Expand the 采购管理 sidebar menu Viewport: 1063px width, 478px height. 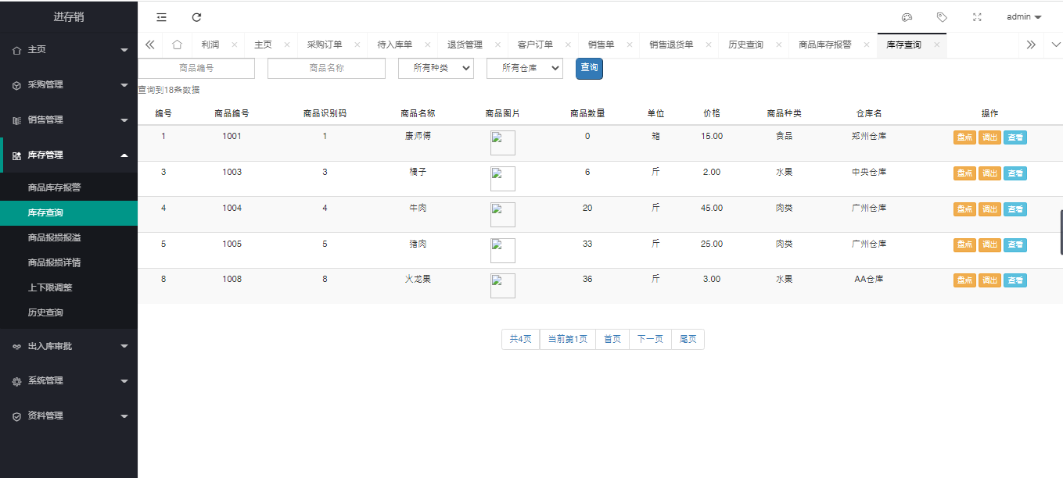point(69,84)
